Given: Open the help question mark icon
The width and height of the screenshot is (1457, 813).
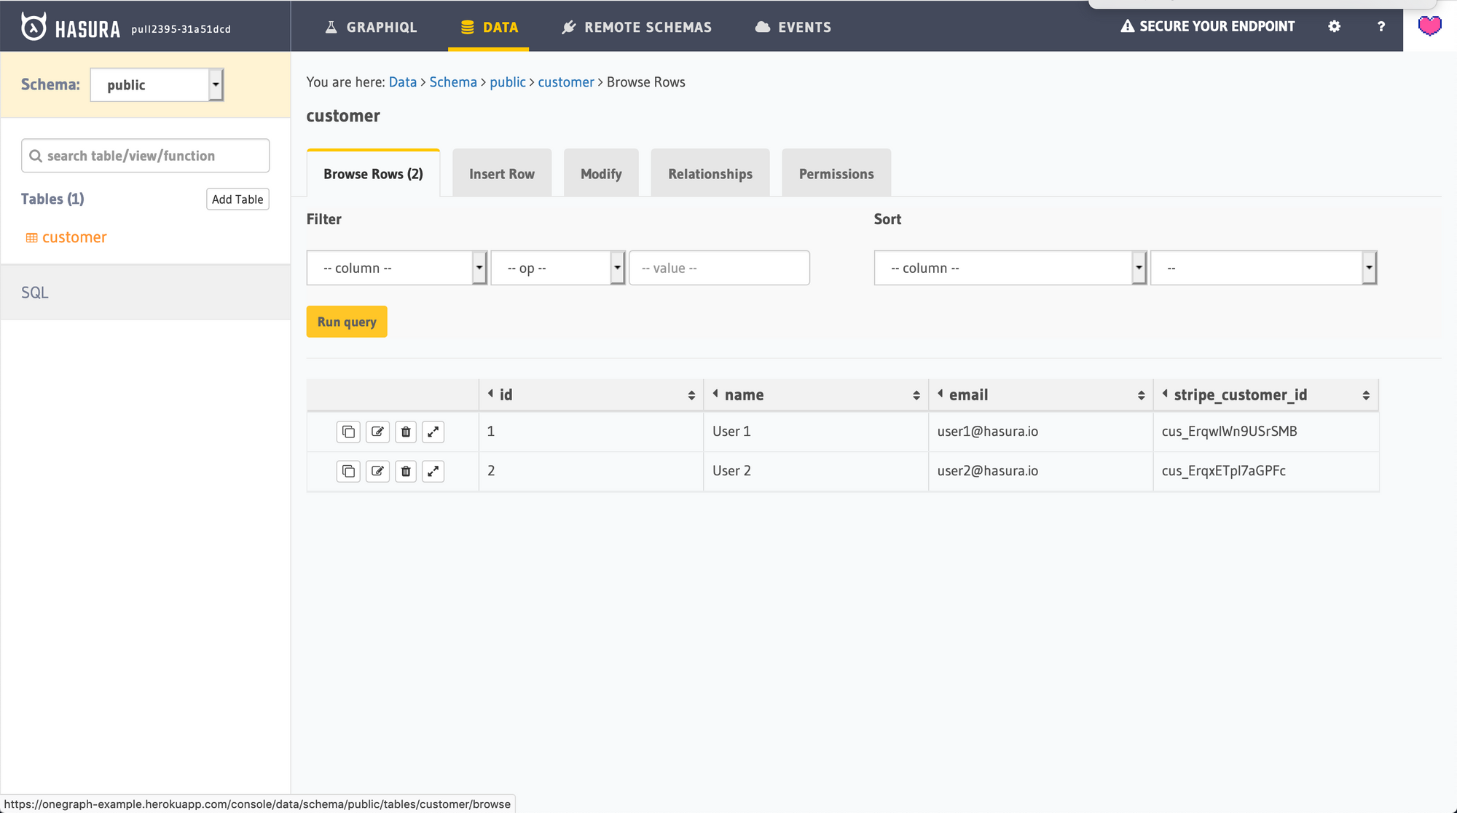Looking at the screenshot, I should (1381, 26).
